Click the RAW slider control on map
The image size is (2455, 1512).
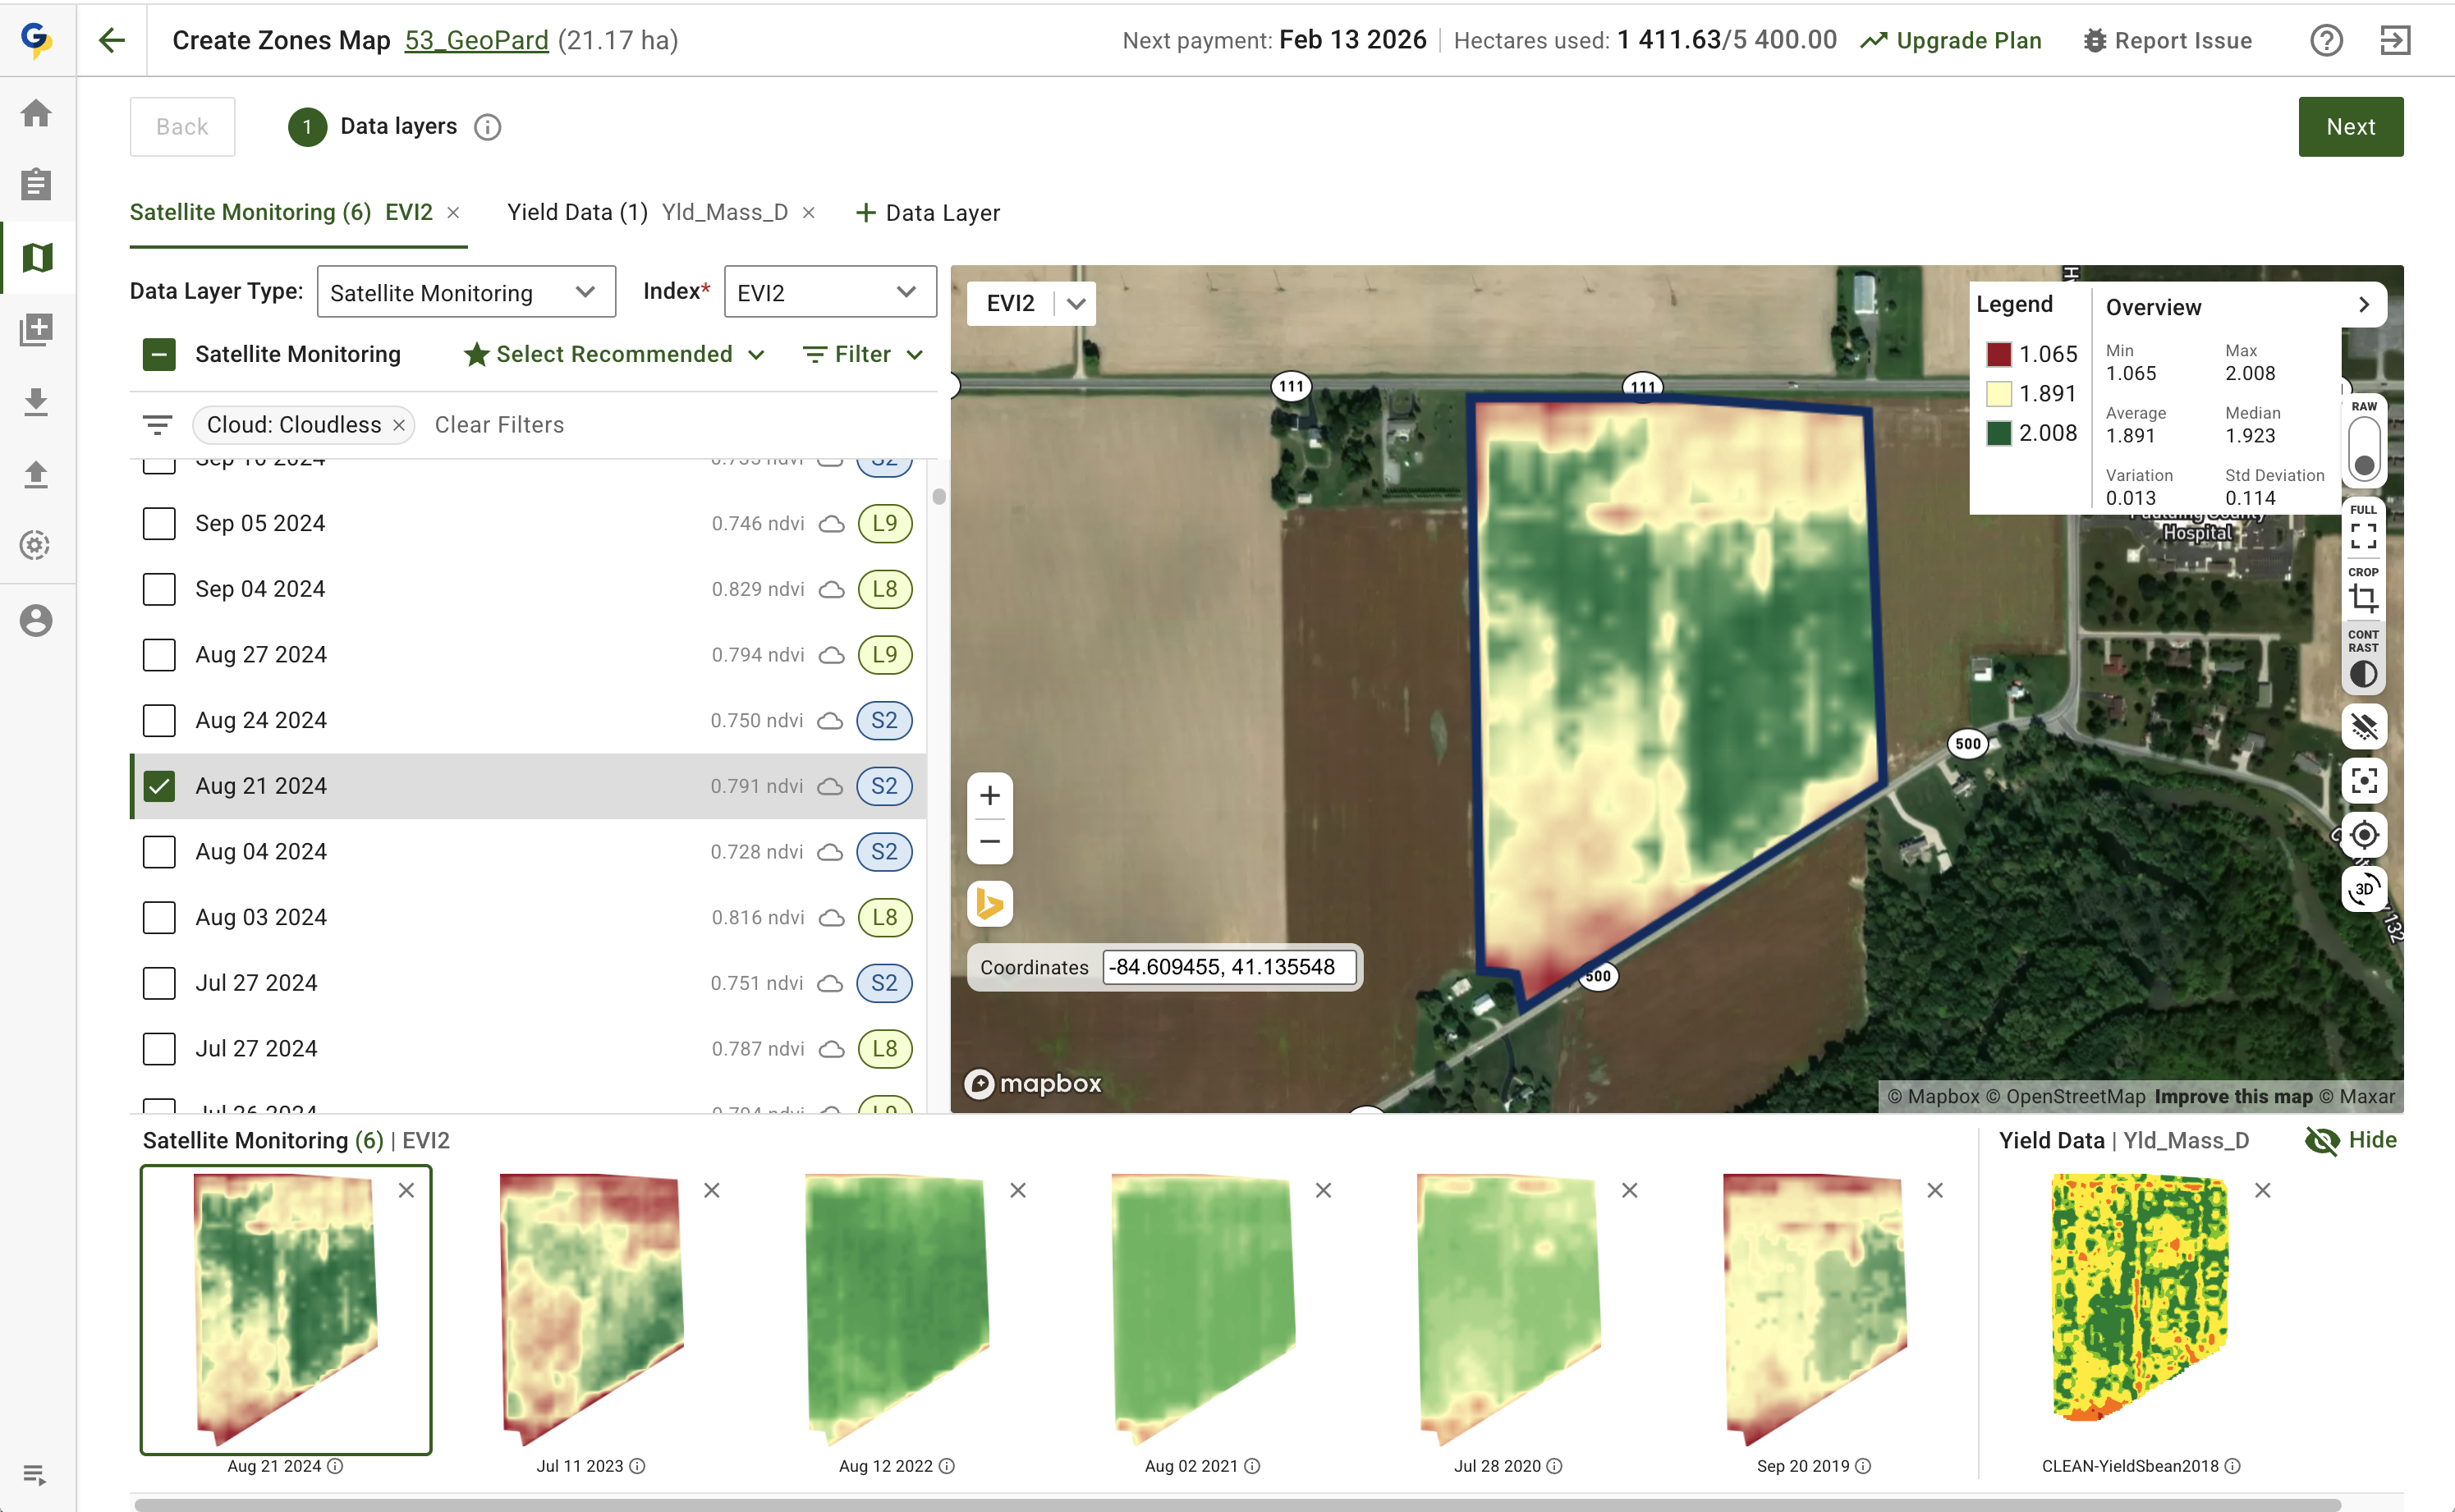click(x=2363, y=450)
